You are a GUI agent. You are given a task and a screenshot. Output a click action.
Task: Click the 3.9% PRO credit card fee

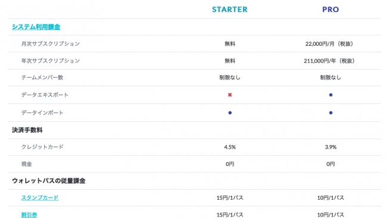[330, 147]
